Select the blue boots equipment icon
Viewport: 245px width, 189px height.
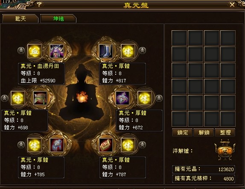tap(106, 51)
